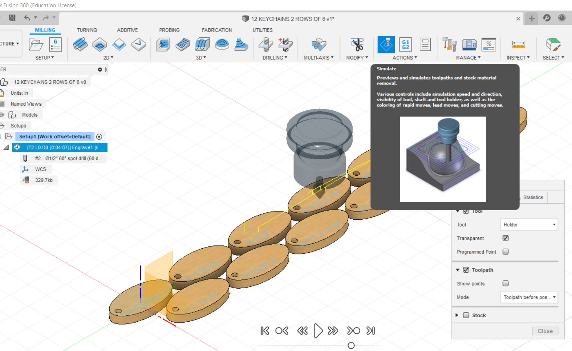Collapse the Toolpath section
This screenshot has height=351, width=572.
458,270
